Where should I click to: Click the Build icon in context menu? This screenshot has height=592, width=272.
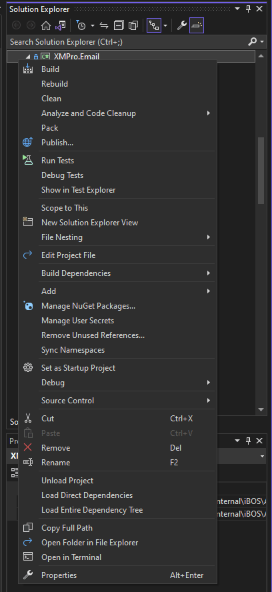[x=28, y=69]
